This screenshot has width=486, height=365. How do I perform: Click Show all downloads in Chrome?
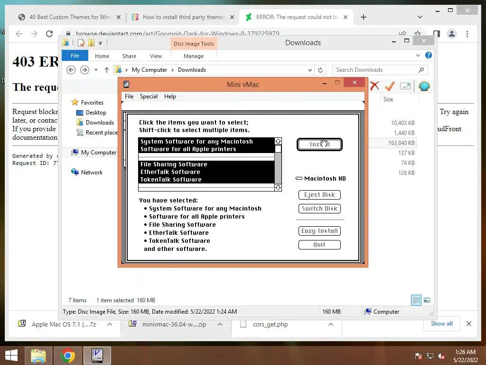point(442,324)
